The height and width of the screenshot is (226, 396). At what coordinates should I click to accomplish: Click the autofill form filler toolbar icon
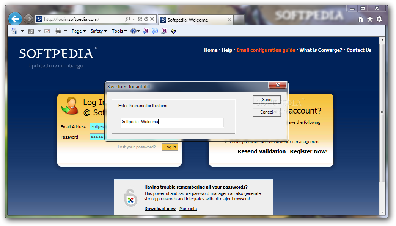(173, 31)
